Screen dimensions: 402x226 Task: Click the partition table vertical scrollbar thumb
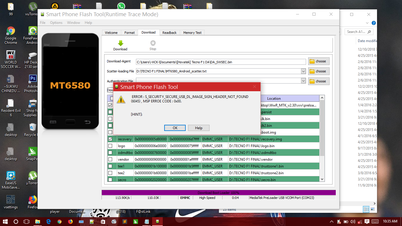coord(322,128)
